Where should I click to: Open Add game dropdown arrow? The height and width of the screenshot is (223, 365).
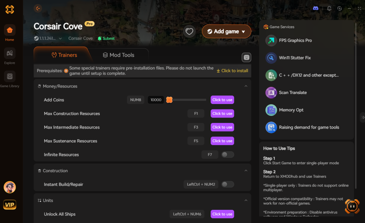click(x=243, y=32)
